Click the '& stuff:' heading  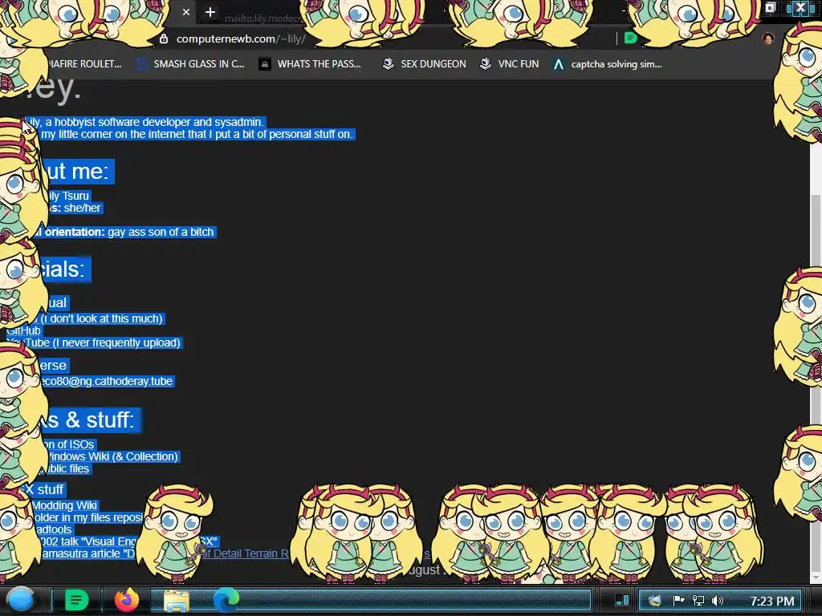[x=100, y=420]
